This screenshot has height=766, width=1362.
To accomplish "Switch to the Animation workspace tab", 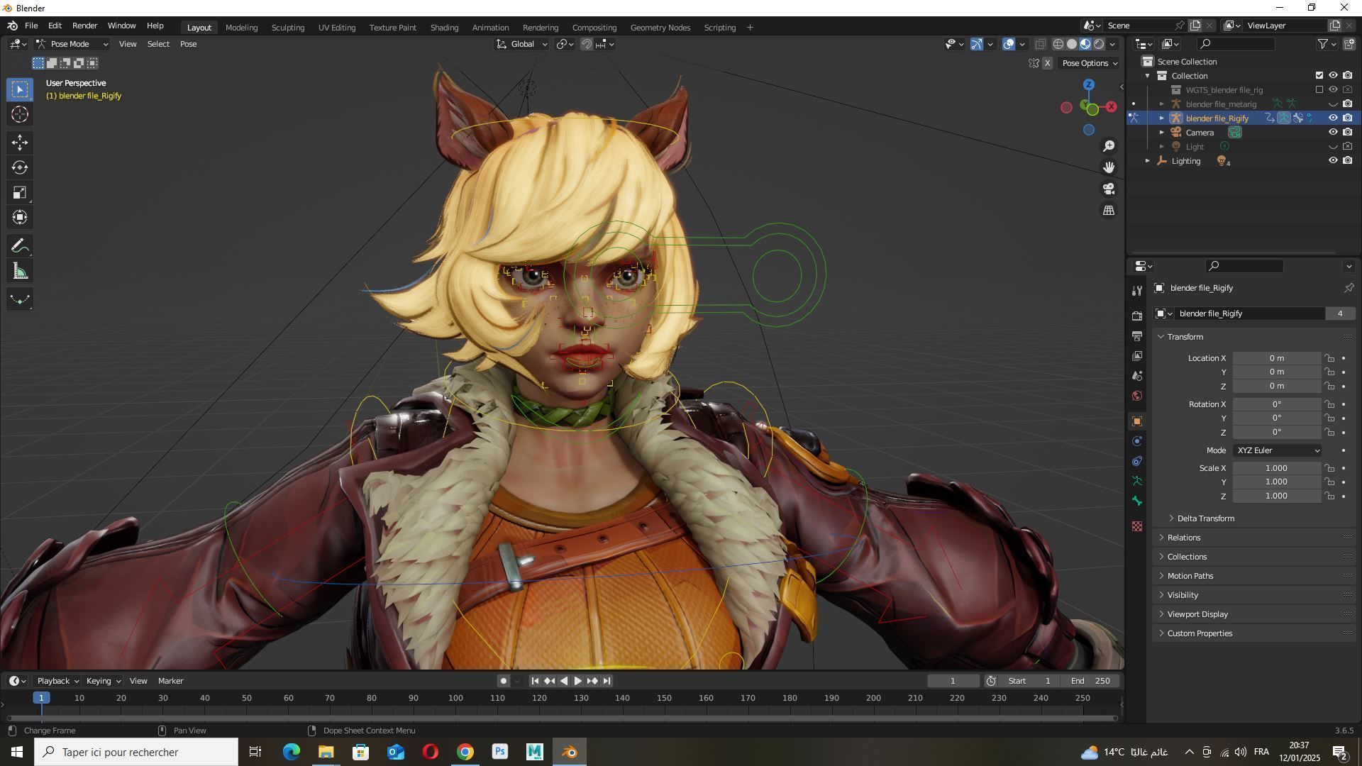I will coord(490,28).
